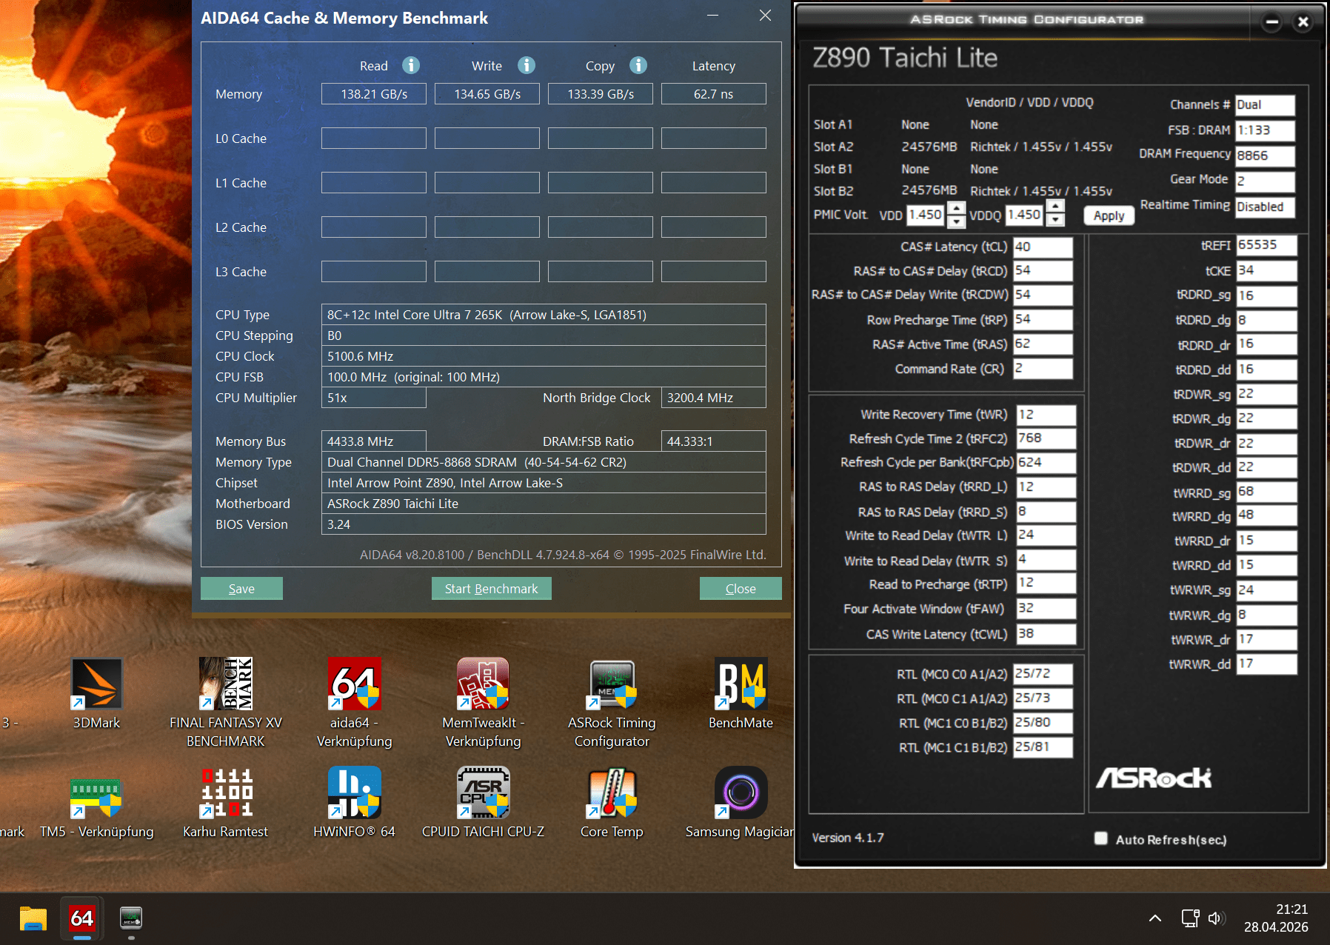Viewport: 1330px width, 945px height.
Task: Click the VDDQ voltage input field
Action: (x=1026, y=215)
